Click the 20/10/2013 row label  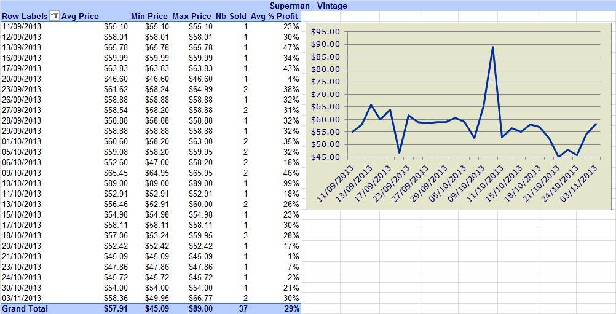coord(22,246)
